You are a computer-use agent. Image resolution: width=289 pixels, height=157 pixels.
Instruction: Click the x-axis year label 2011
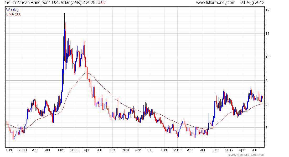(x=178, y=150)
